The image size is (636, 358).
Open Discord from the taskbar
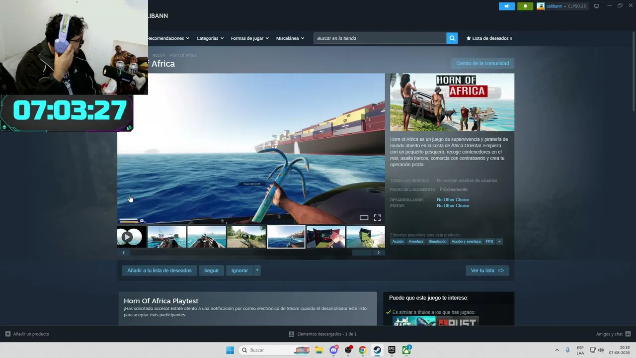pos(333,350)
